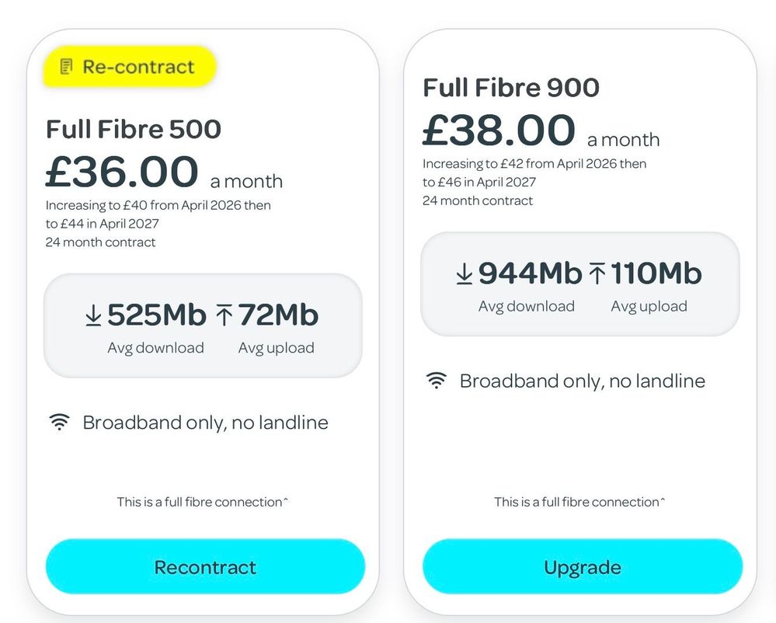Click full fibre connection footnote under Full Fibre 900
Image resolution: width=776 pixels, height=623 pixels.
click(579, 502)
